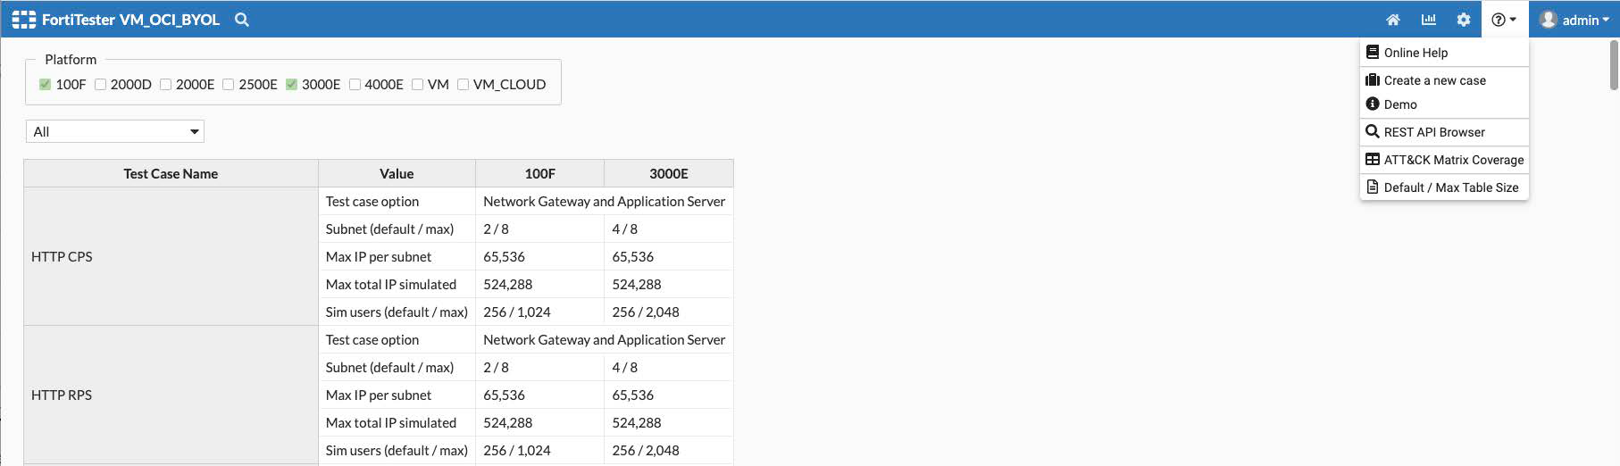Click HTTP CPS Test case option cell

(397, 202)
